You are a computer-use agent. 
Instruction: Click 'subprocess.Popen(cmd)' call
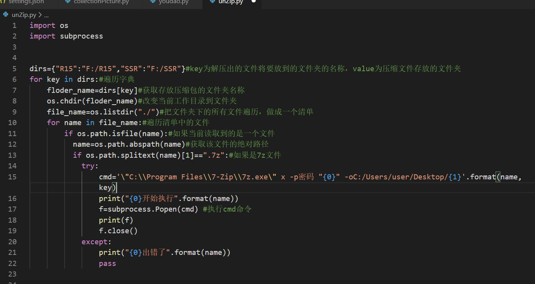click(153, 209)
